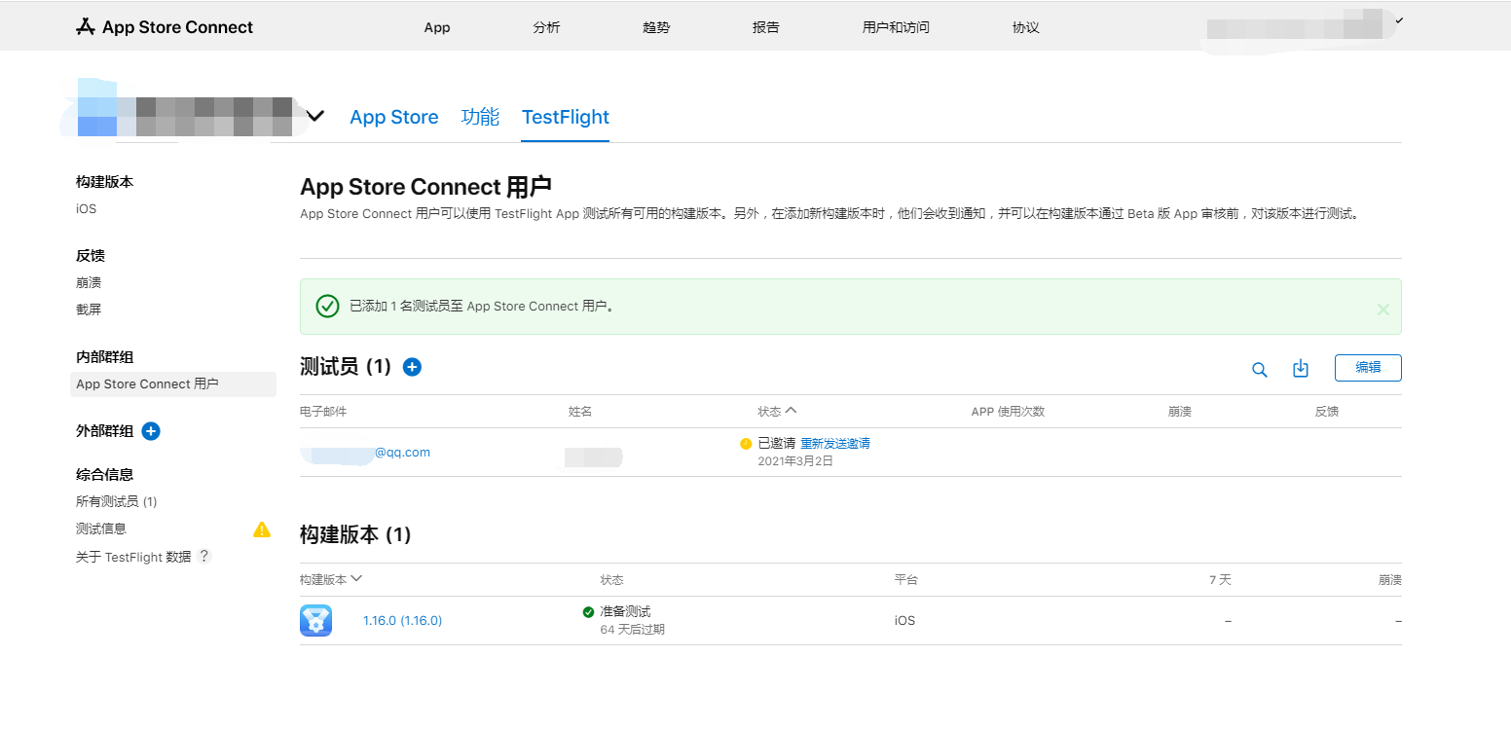Dismiss the green tester-added banner

tap(1382, 310)
